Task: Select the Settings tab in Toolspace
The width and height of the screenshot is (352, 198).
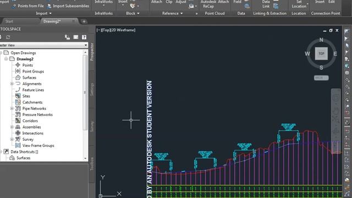Action: click(x=92, y=89)
